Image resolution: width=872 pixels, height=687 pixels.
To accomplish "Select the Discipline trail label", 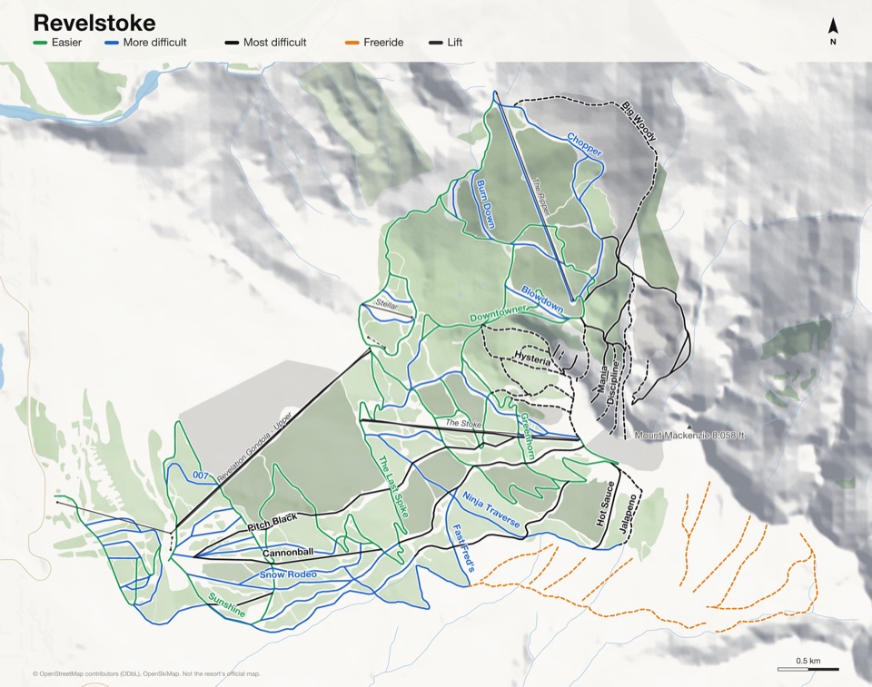I will click(x=613, y=384).
